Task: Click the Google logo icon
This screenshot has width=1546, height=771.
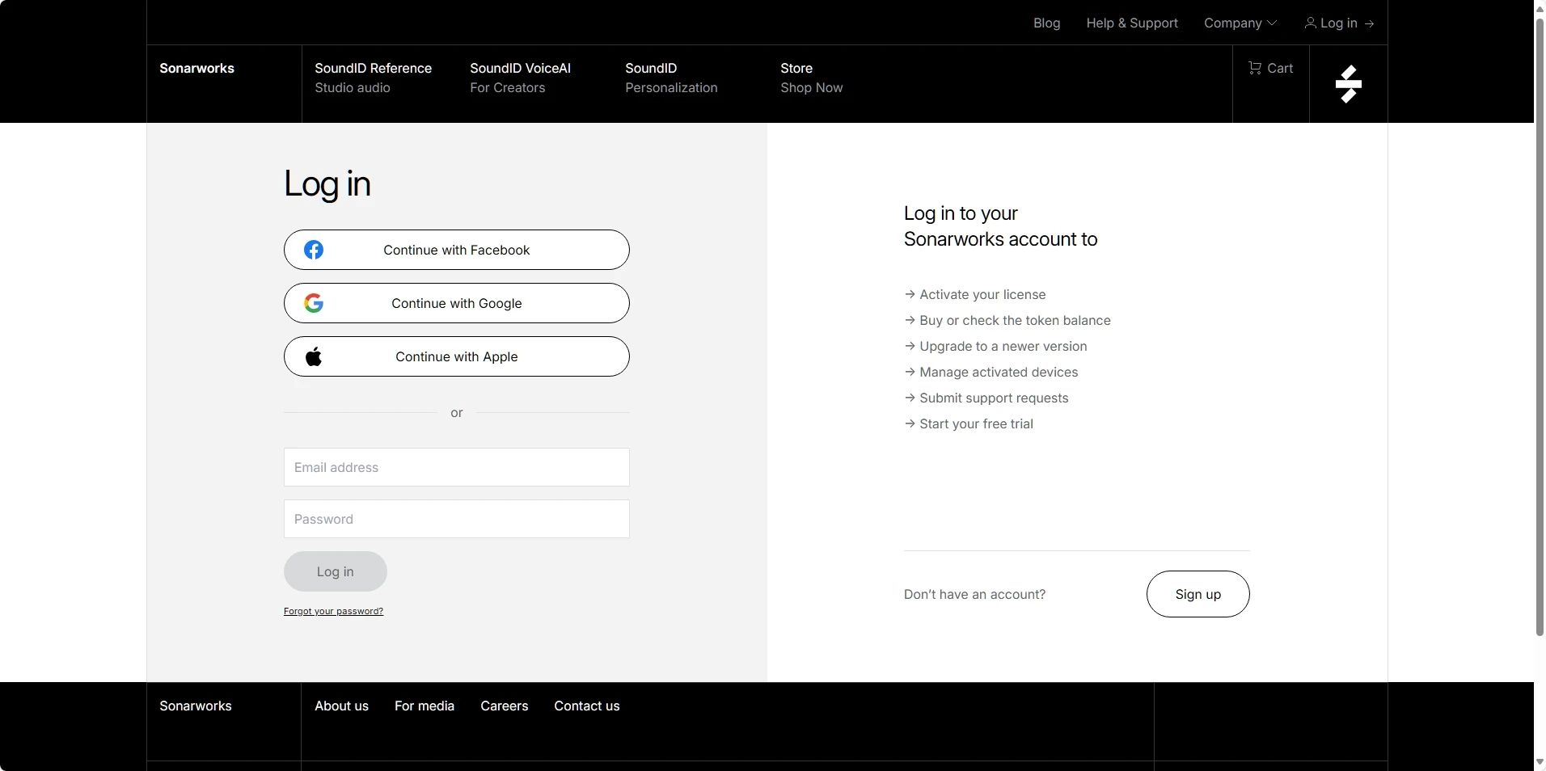Action: coord(314,303)
